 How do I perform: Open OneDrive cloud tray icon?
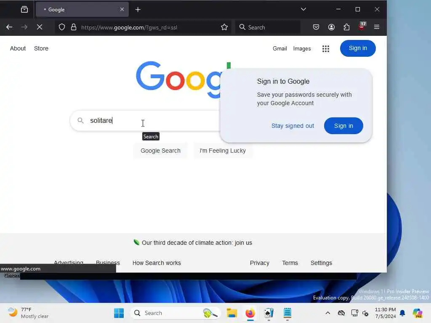pyautogui.click(x=341, y=313)
